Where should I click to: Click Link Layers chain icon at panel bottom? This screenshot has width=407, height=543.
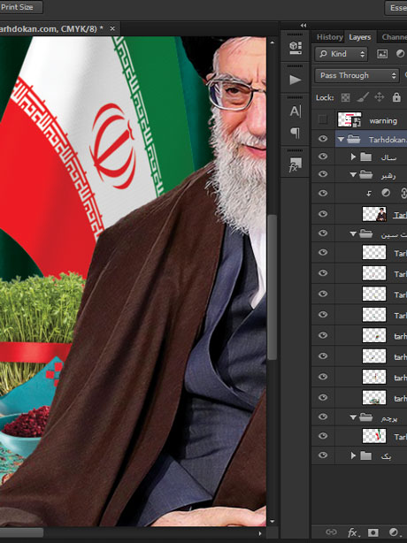point(331,532)
